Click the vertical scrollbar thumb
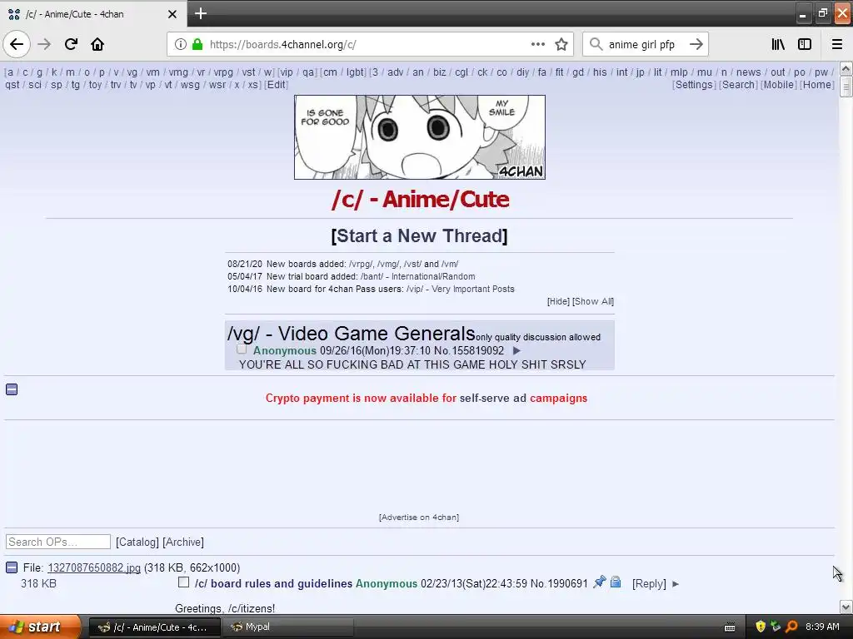 point(846,87)
